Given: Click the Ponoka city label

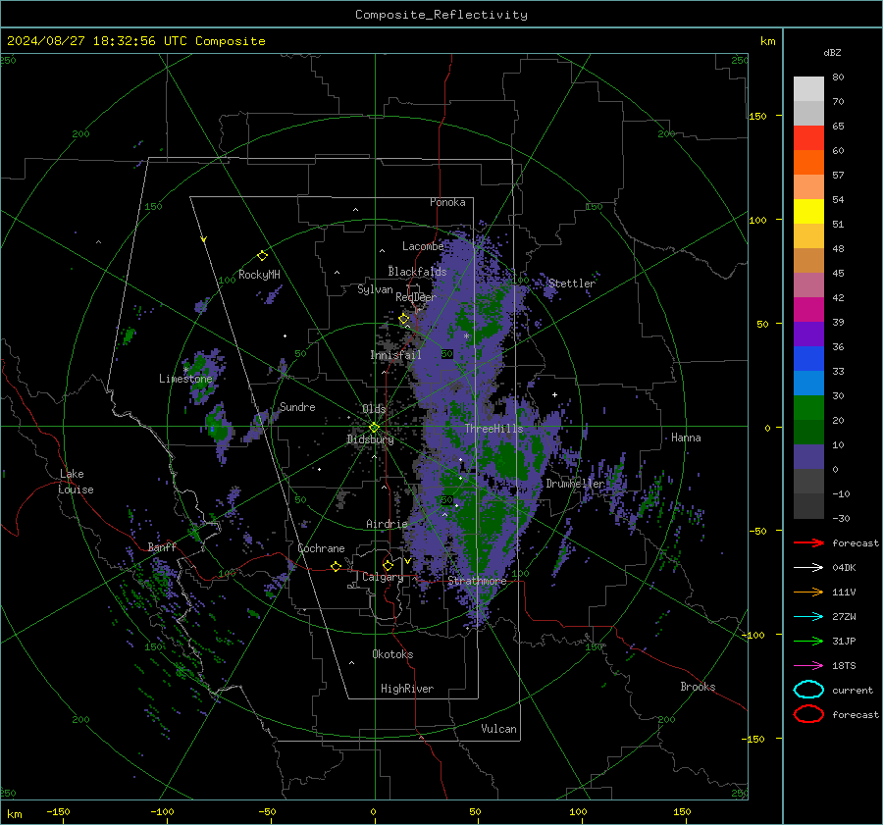Looking at the screenshot, I should pos(447,202).
